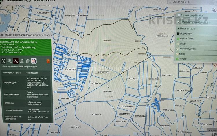The height and width of the screenshot is (136, 217).
Task: Select parcel 03051253260 on the map
Action: (195, 101)
